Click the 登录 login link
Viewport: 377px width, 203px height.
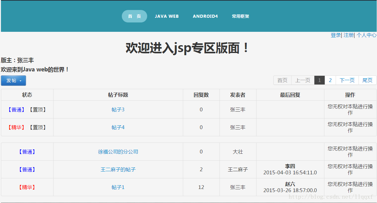pos(336,35)
